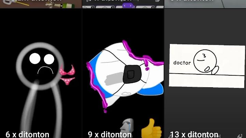
Task: Click the pink bikini emoji sticker
Action: pyautogui.click(x=67, y=75)
